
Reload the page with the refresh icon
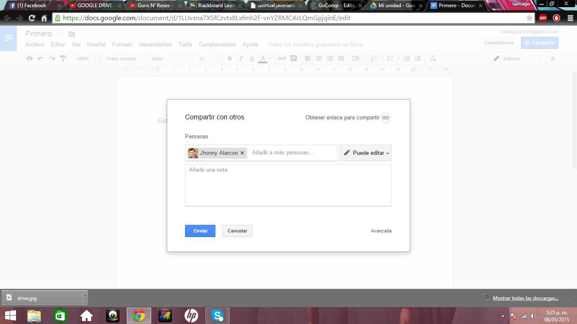coord(32,18)
